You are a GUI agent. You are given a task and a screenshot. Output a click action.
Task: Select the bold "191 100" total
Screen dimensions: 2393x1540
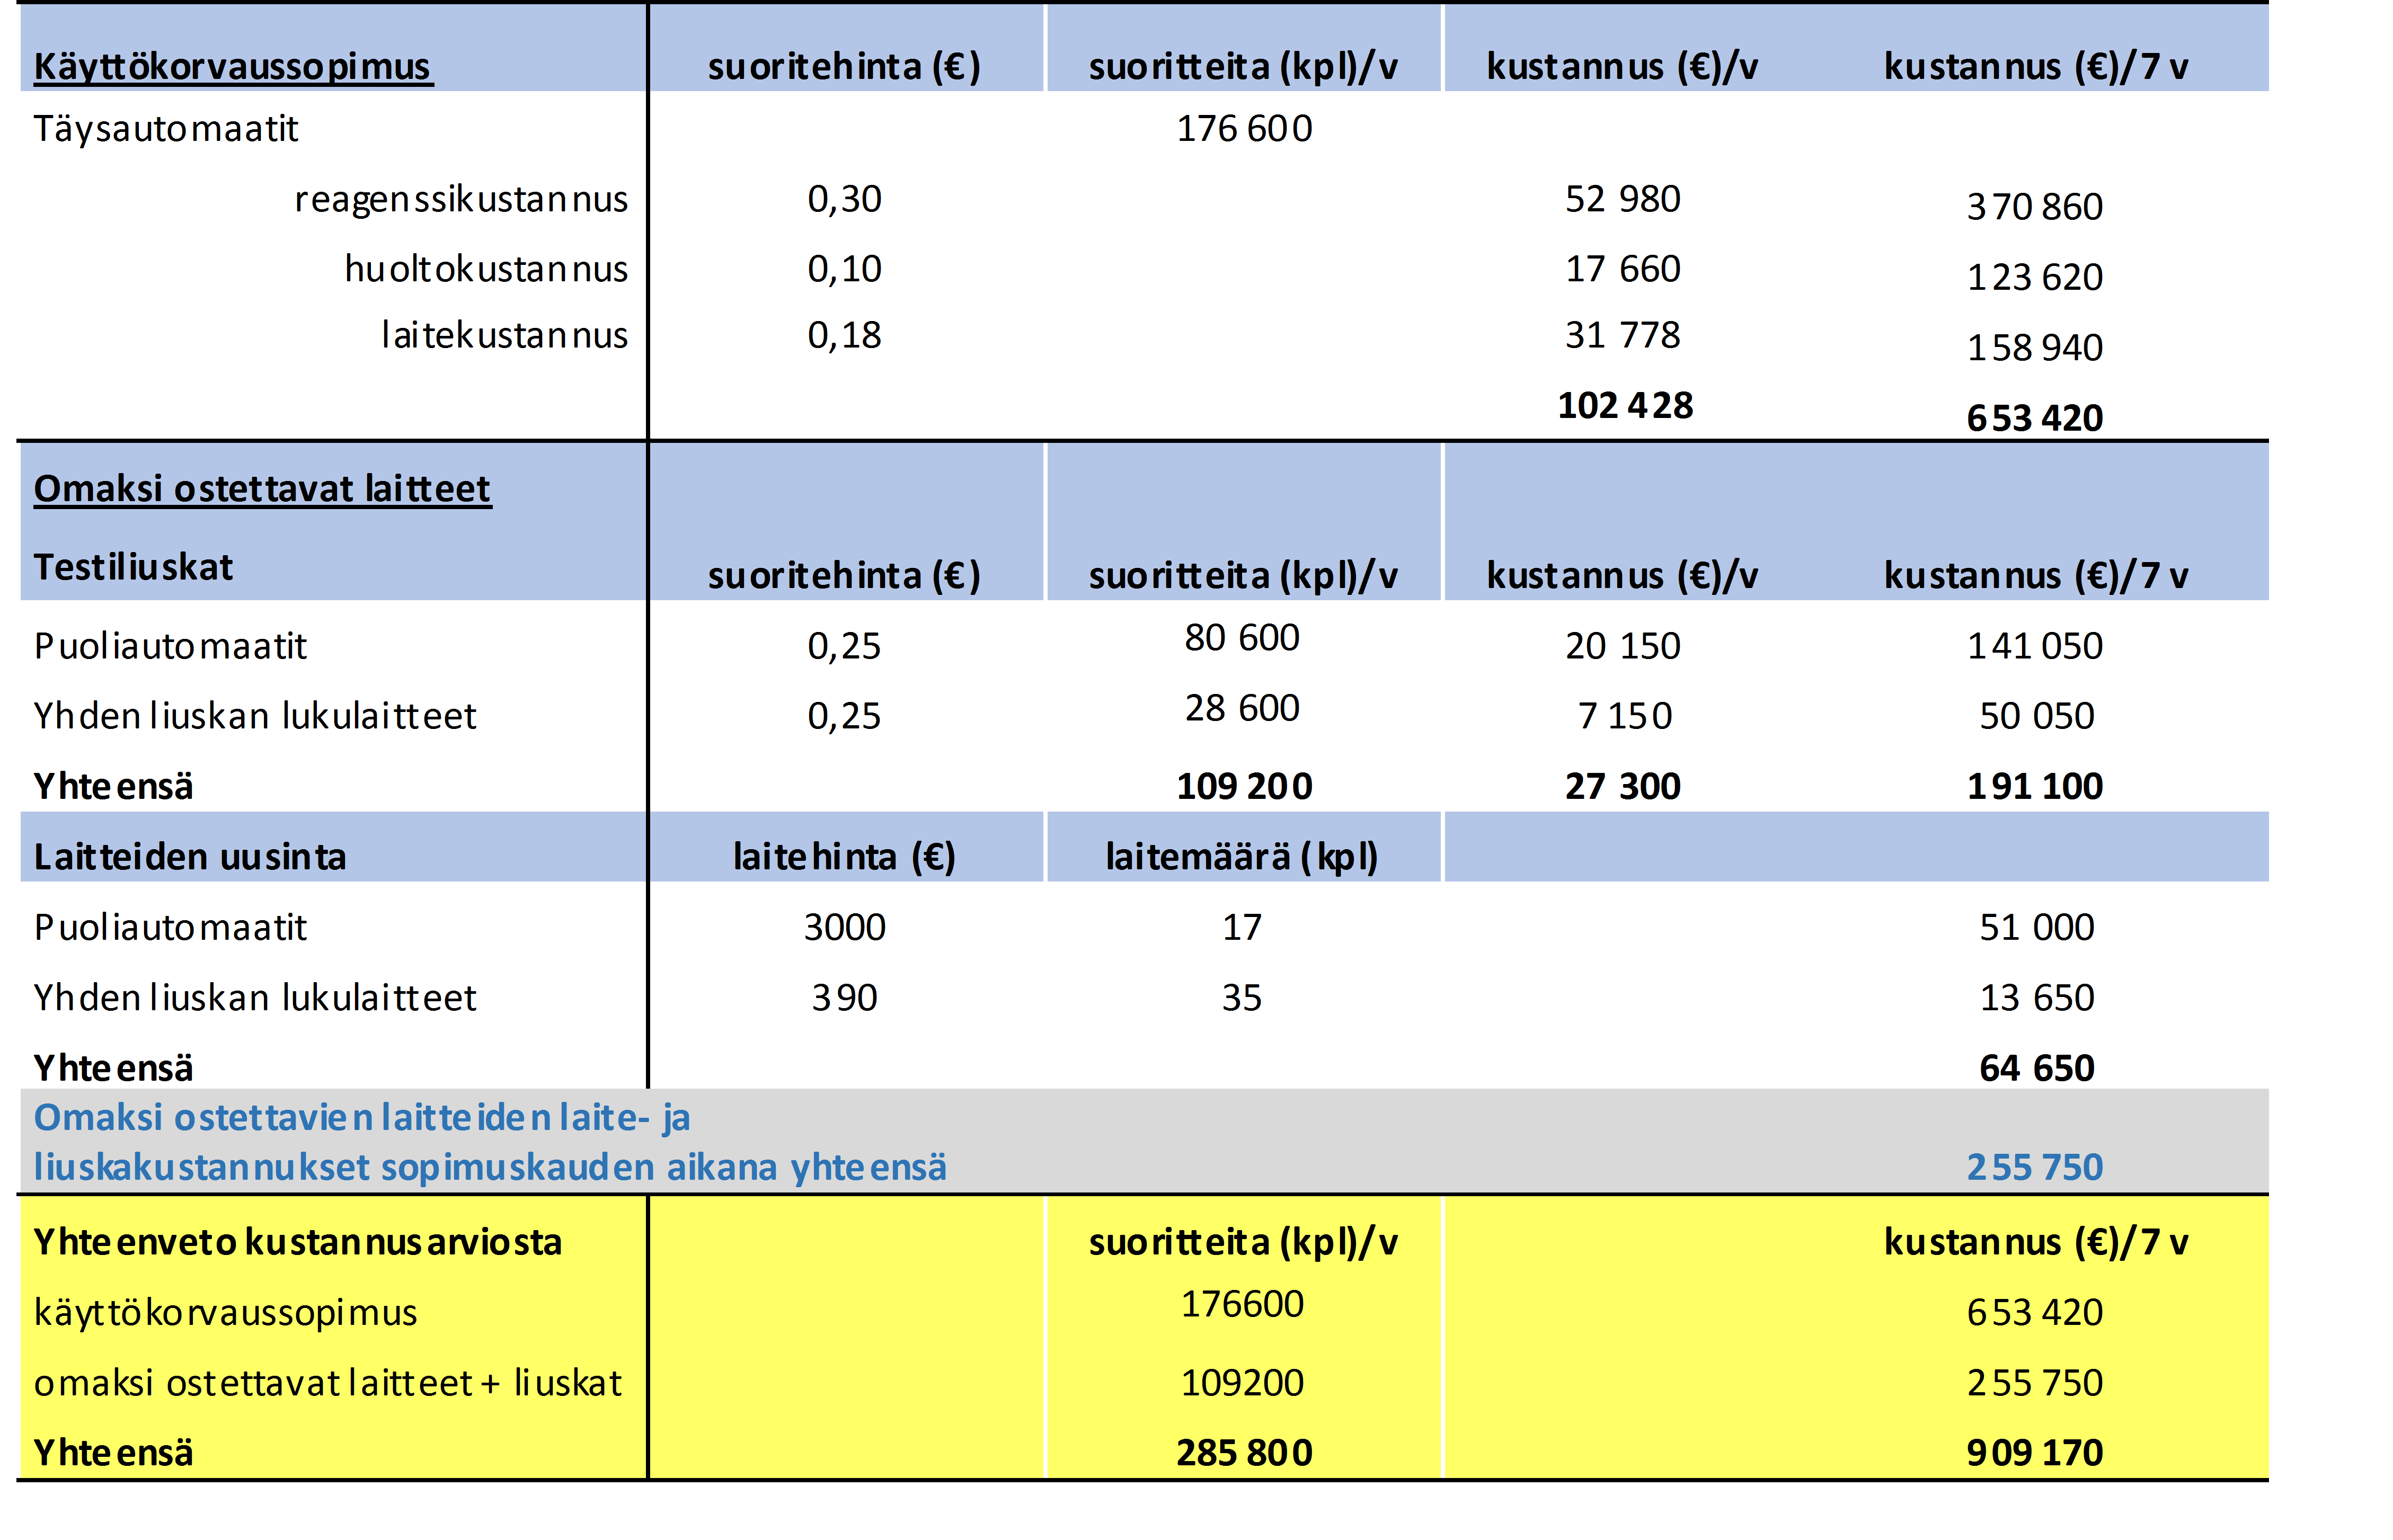[x=2034, y=786]
